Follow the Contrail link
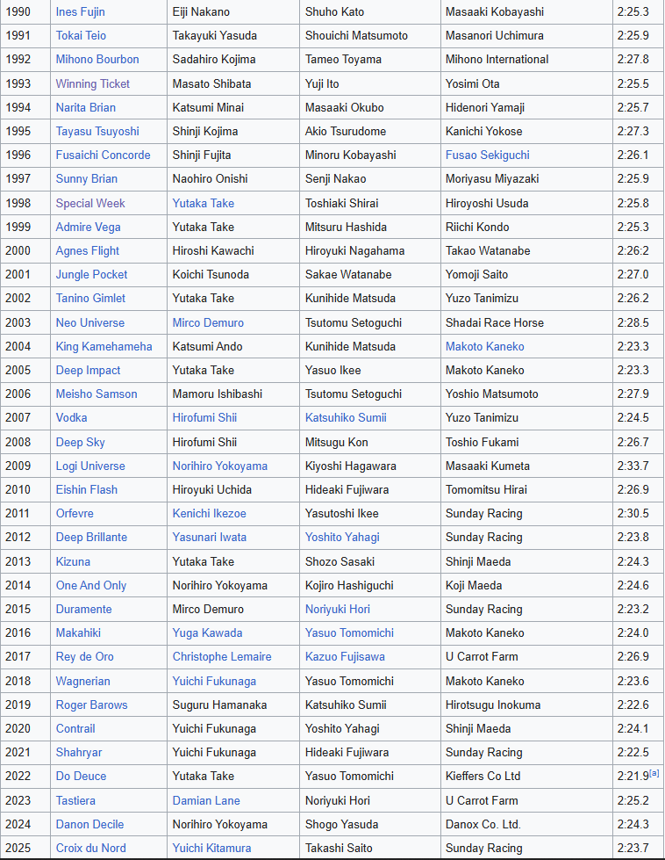The image size is (665, 860). click(x=75, y=728)
